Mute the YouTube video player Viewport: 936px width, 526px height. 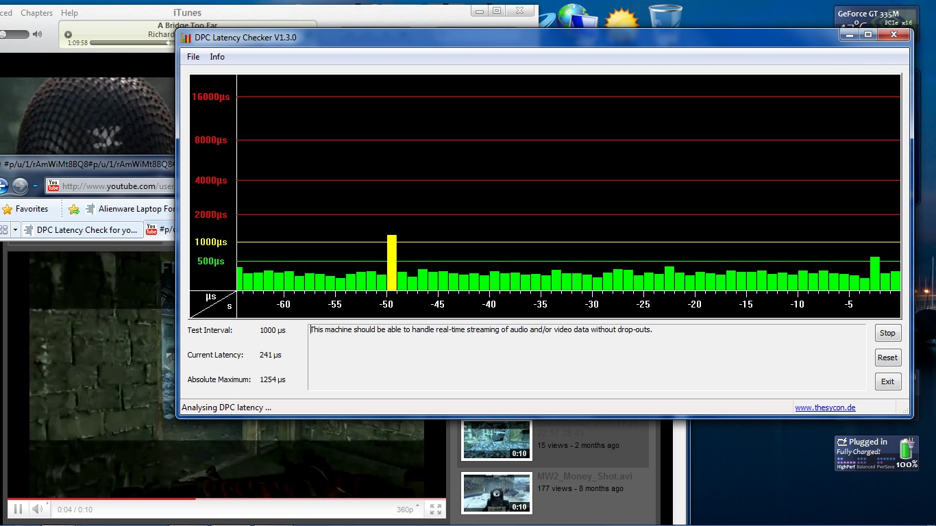(x=38, y=509)
